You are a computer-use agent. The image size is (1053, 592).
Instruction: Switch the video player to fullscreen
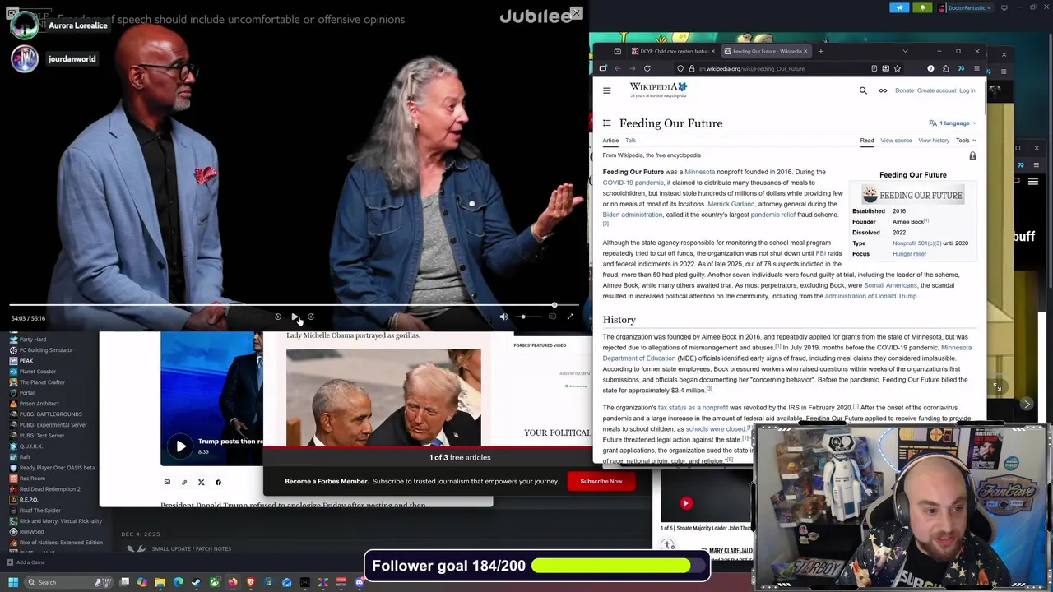coord(570,317)
